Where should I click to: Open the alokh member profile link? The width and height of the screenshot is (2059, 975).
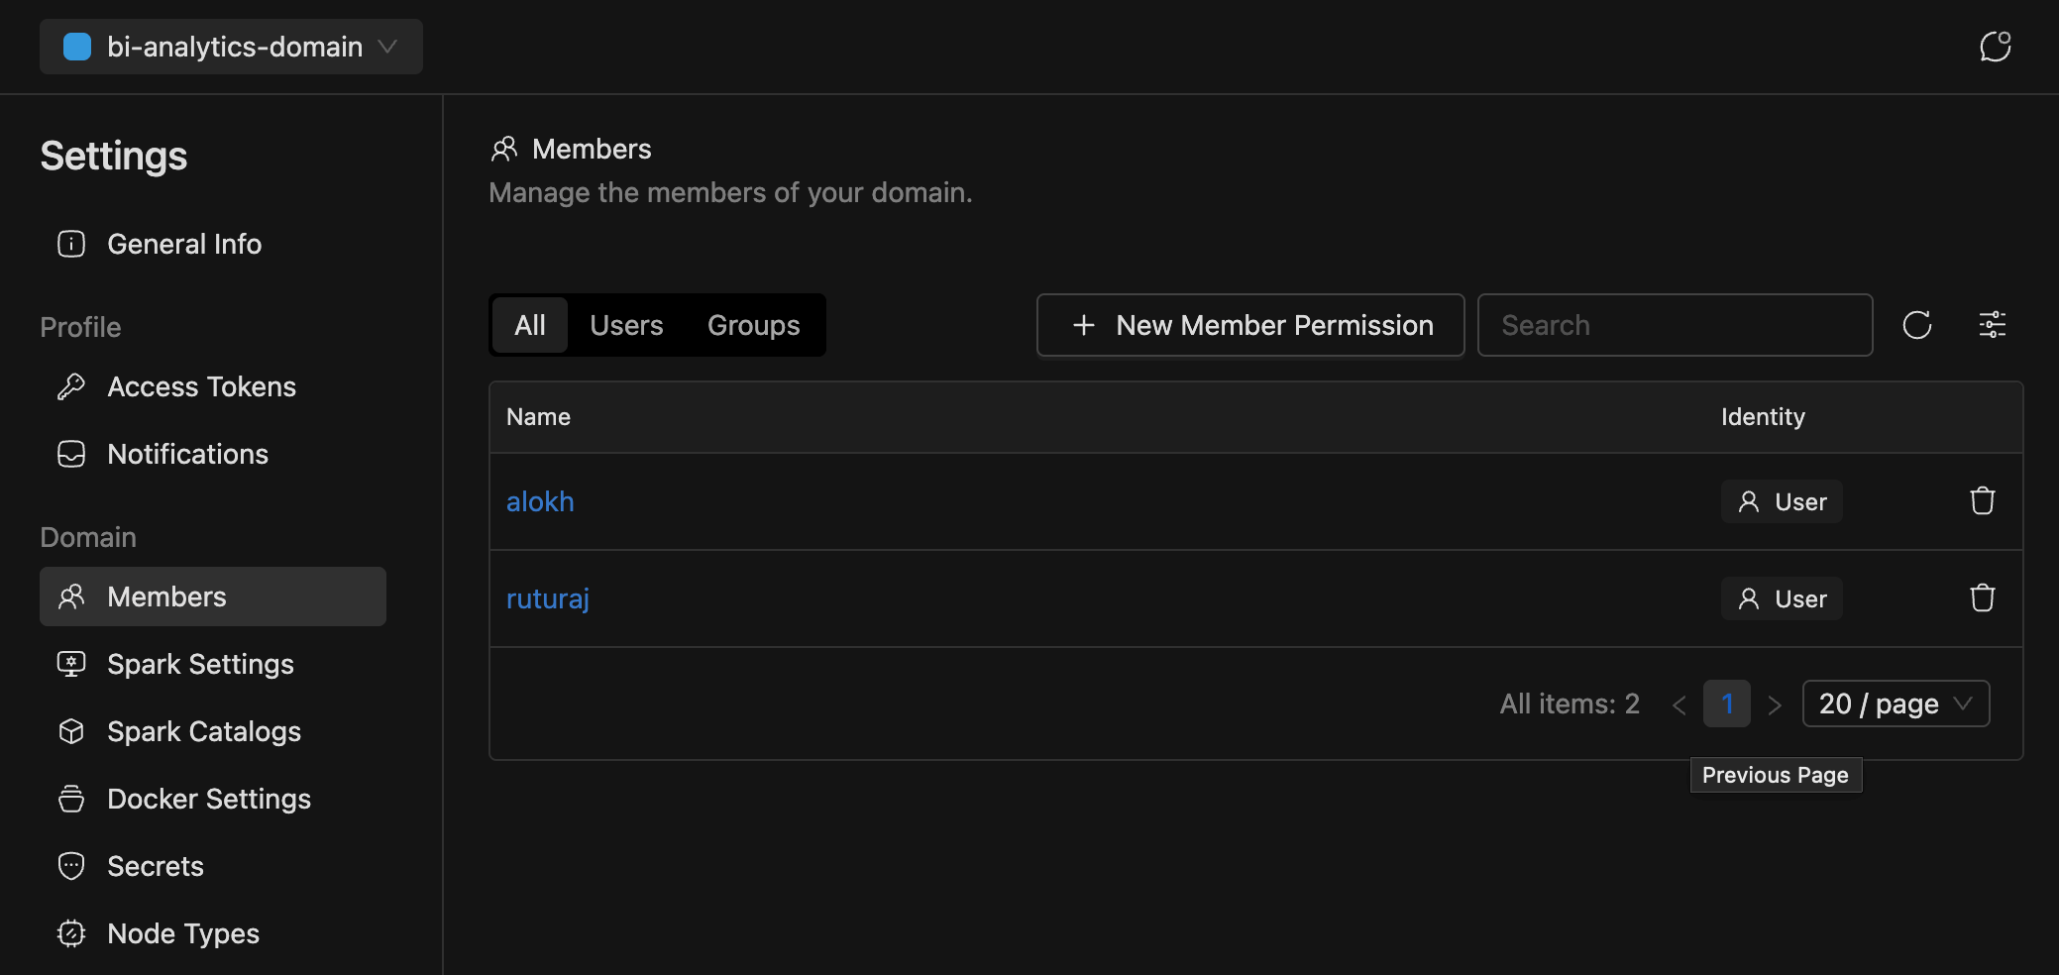pyautogui.click(x=540, y=501)
